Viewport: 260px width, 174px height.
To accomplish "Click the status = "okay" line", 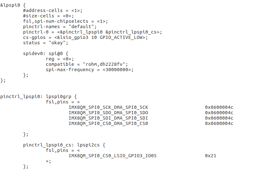I will [x=45, y=43].
